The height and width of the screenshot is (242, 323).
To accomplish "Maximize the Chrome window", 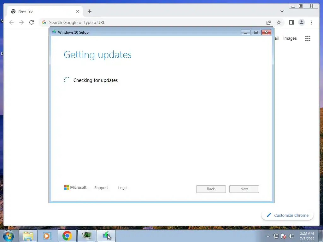I will click(301, 6).
